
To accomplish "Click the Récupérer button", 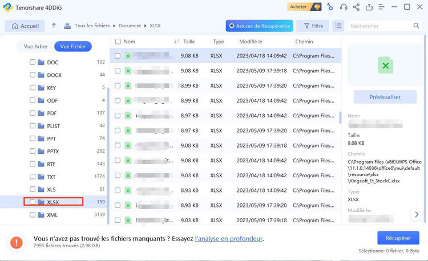I will [x=398, y=238].
